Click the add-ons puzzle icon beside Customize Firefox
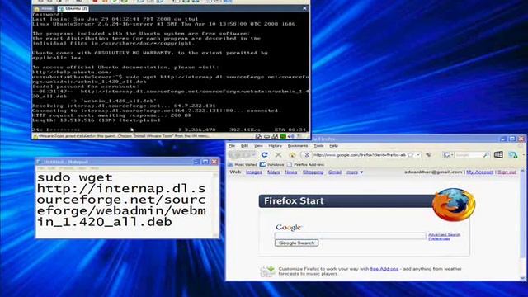528x297 pixels. point(267,271)
